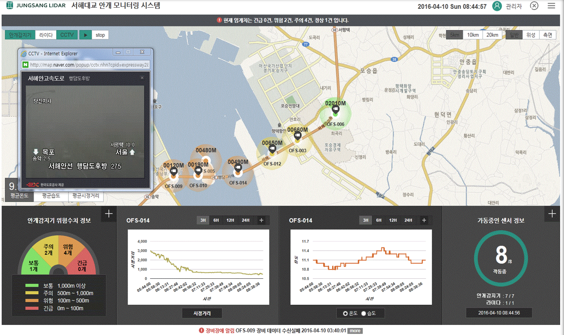Toggle the 안개감지기 fog sensor layer
Screen dimensions: 564x335
[x=20, y=35]
